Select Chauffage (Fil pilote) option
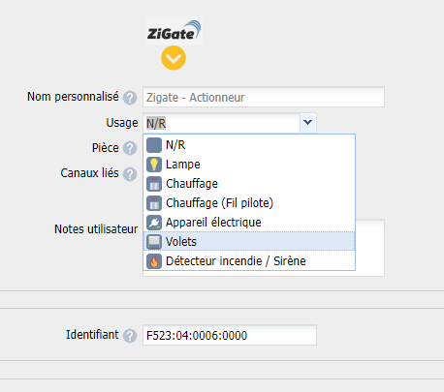This screenshot has width=444, height=392. pos(249,203)
